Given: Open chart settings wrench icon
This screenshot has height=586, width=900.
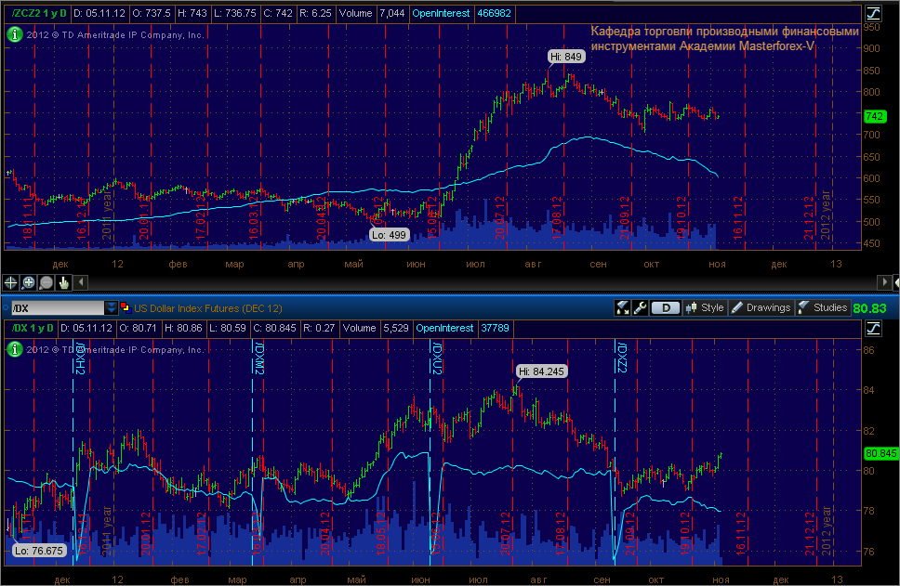Looking at the screenshot, I should 640,308.
